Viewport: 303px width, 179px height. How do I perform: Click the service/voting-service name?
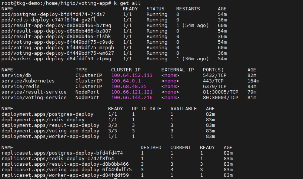34,97
